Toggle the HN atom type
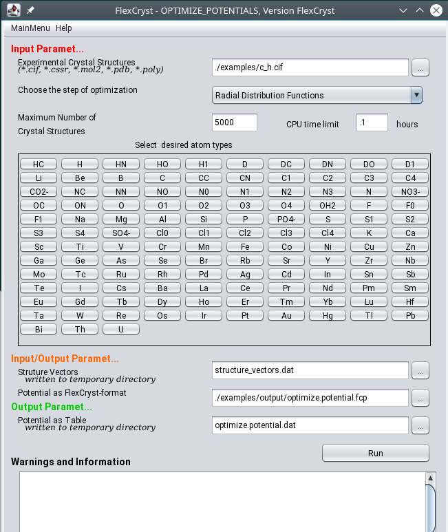This screenshot has height=532, width=448. tap(121, 164)
